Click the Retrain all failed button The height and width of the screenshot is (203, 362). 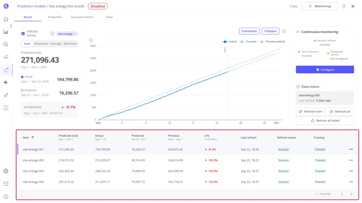tap(325, 120)
